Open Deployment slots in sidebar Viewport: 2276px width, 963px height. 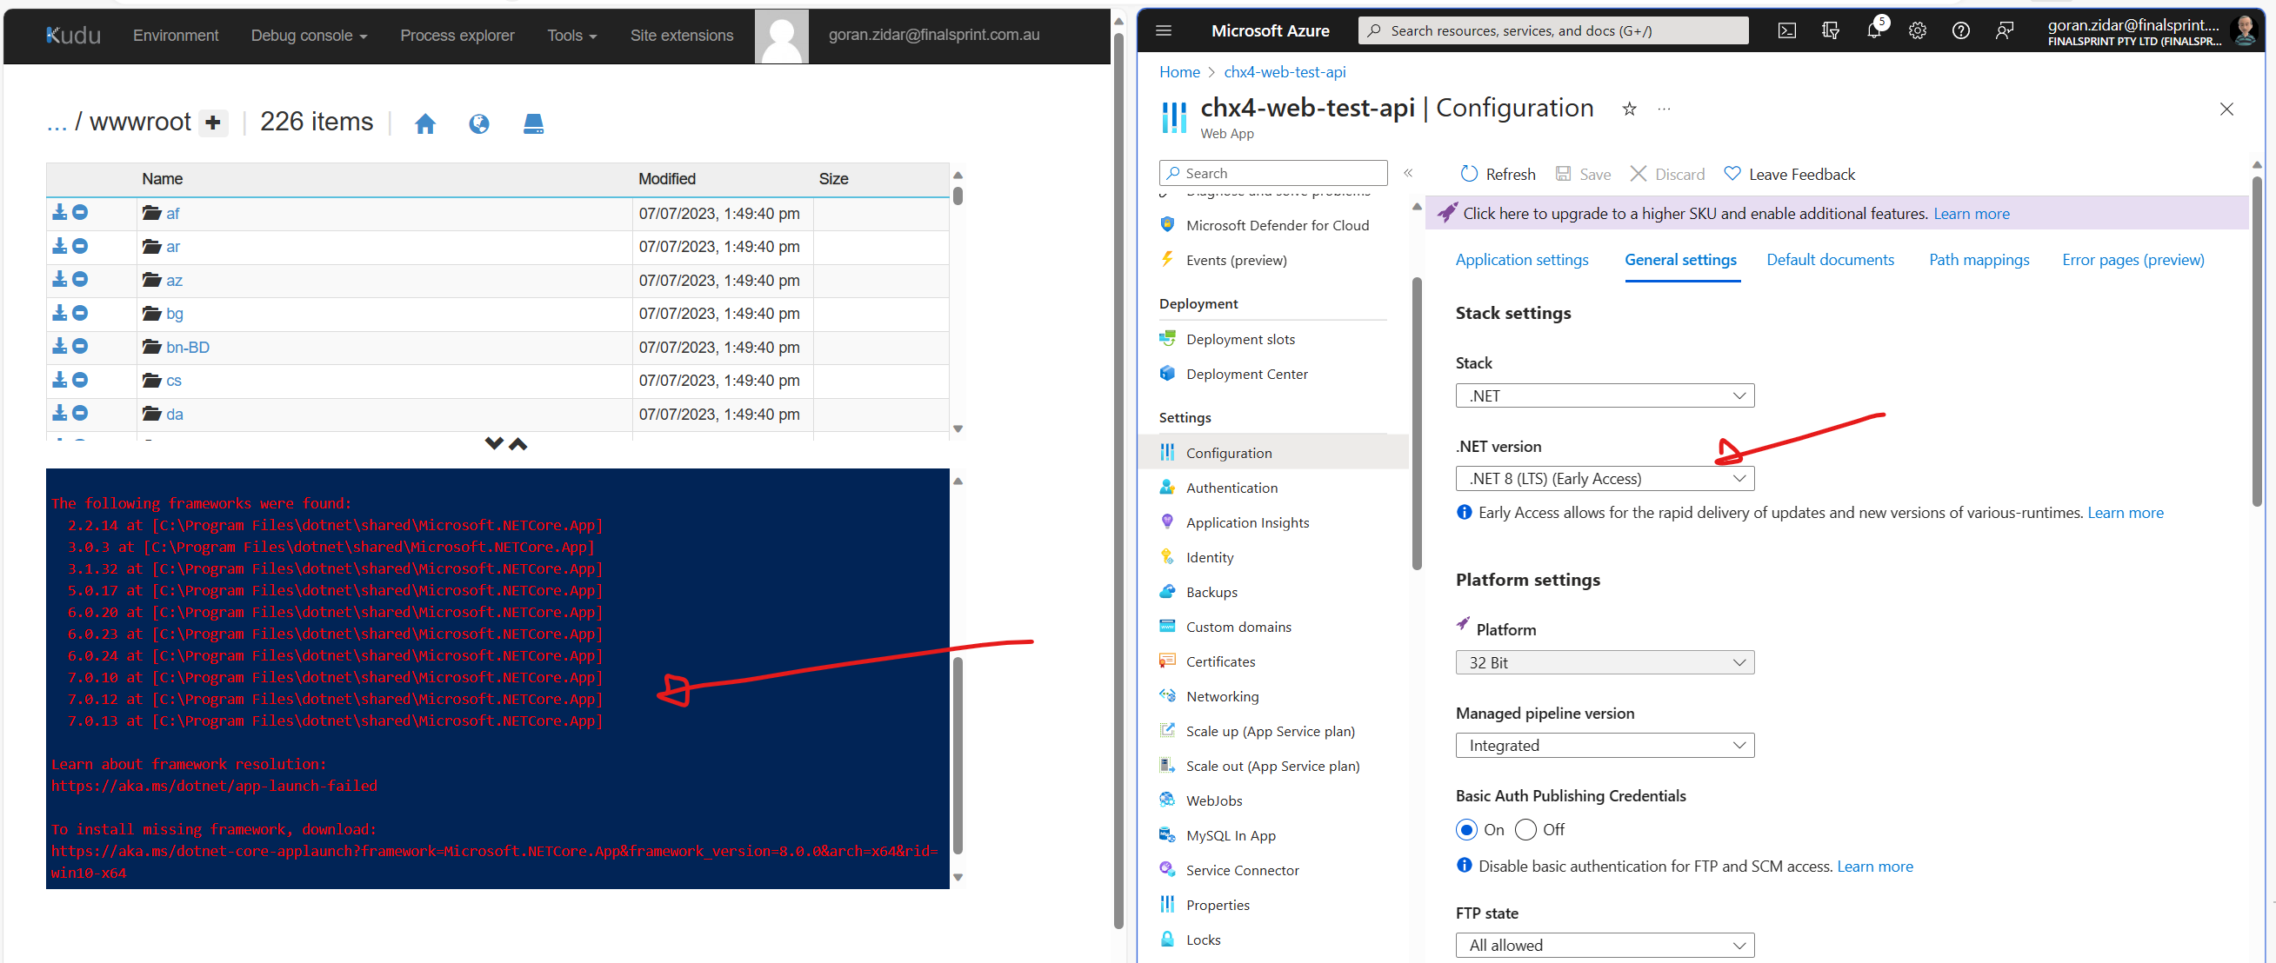pyautogui.click(x=1239, y=339)
